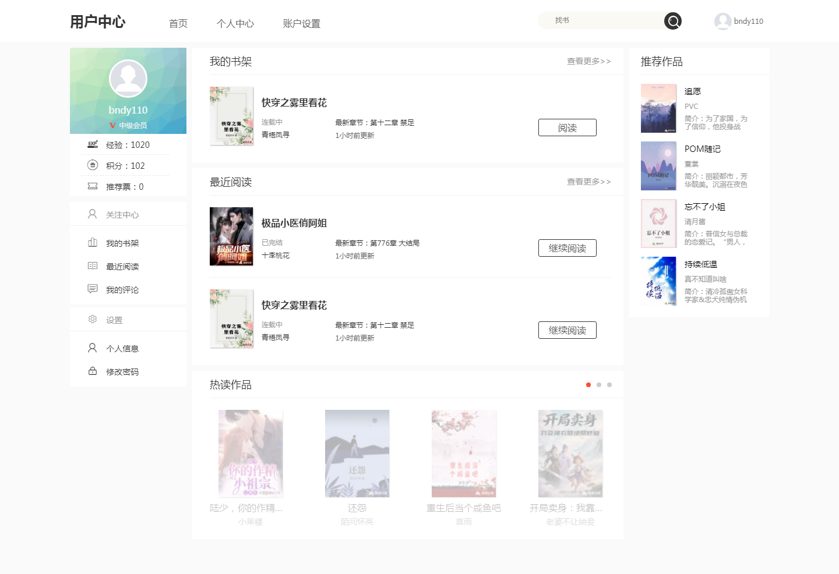
Task: Open the 账户设置 nav tab
Action: [302, 24]
